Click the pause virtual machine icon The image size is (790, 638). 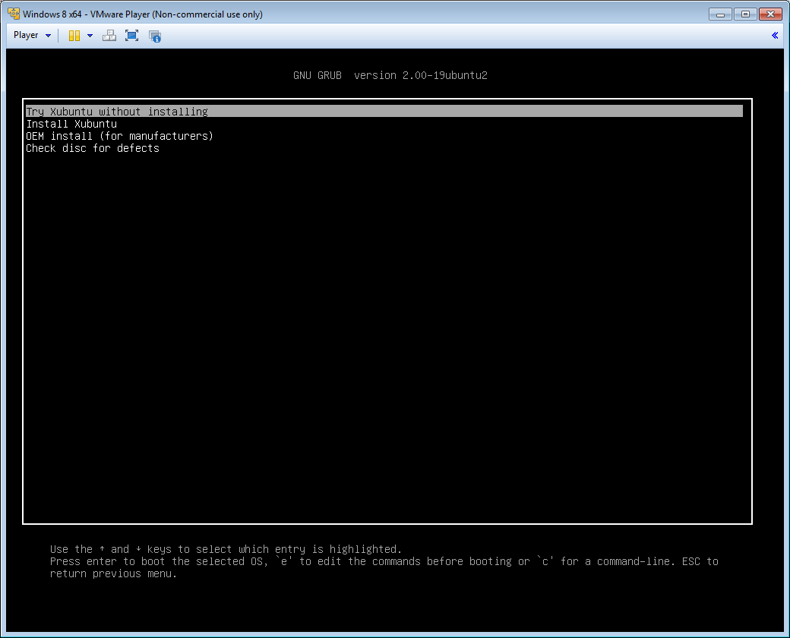(x=74, y=35)
